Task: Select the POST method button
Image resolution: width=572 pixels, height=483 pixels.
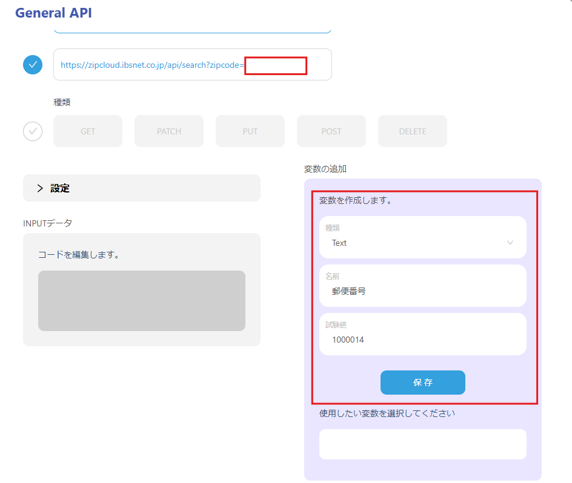Action: pos(331,131)
